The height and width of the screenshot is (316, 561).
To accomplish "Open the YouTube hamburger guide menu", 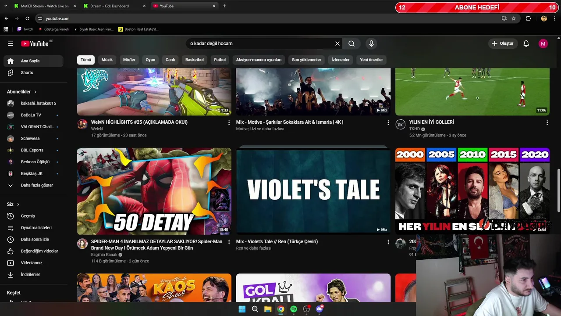I will pyautogui.click(x=11, y=43).
